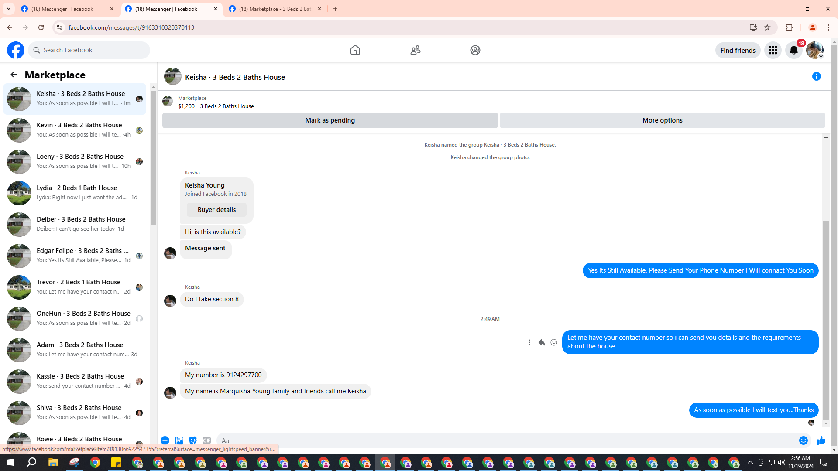Viewport: 838px width, 471px height.
Task: Go back using the Marketplace arrow
Action: [x=14, y=75]
